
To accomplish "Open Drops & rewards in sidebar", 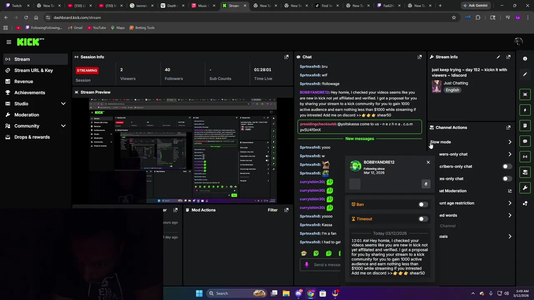I will point(35,137).
